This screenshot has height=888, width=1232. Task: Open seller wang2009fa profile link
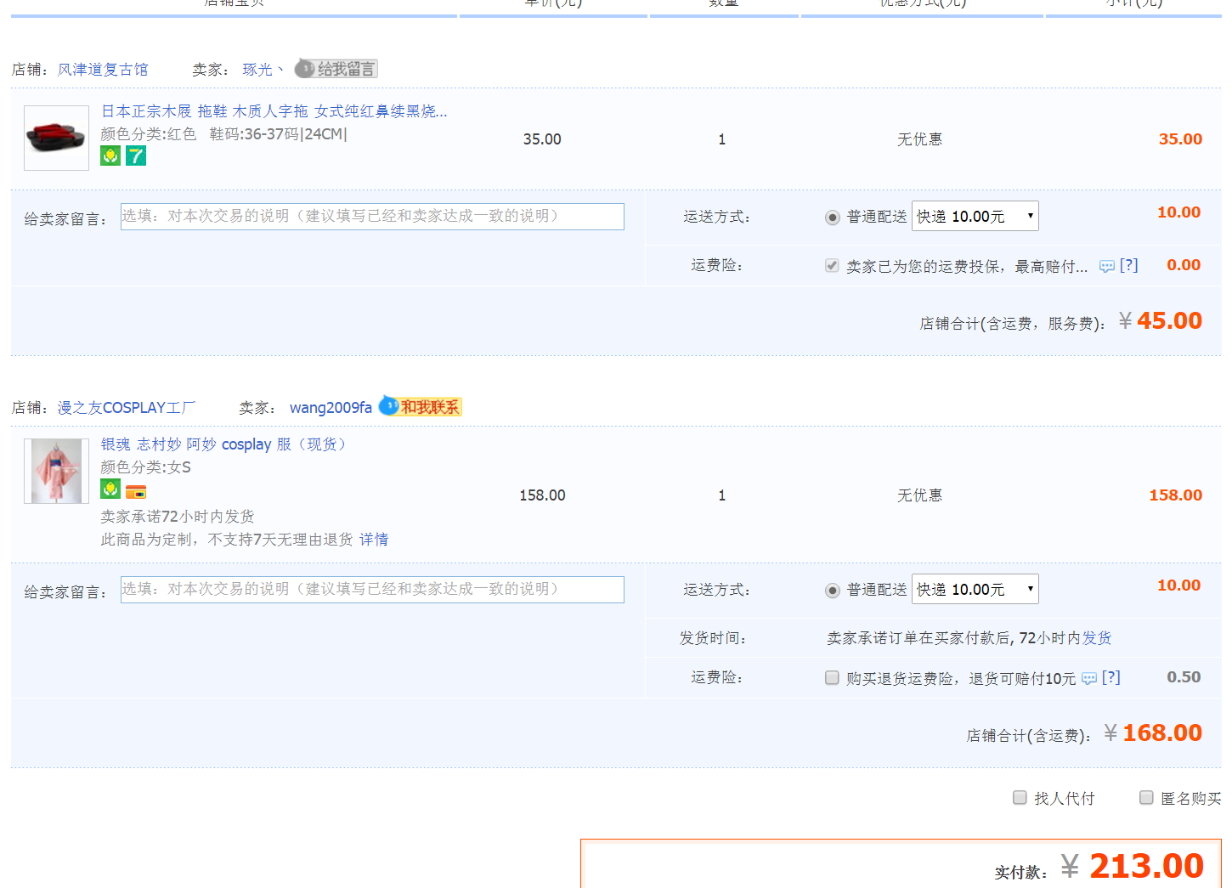tap(331, 408)
